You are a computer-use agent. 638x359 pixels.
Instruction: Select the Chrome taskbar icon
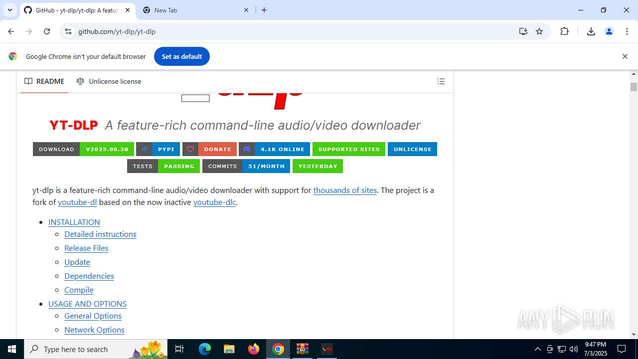[x=278, y=349]
